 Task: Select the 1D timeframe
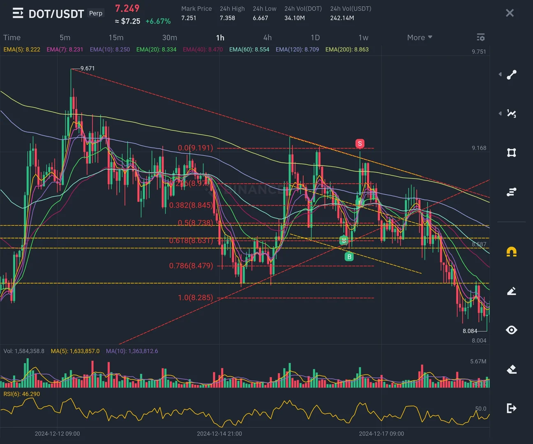click(315, 37)
